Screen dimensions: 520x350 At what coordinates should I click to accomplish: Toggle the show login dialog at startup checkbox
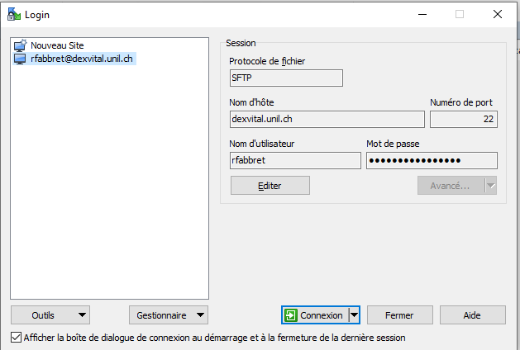coord(17,338)
